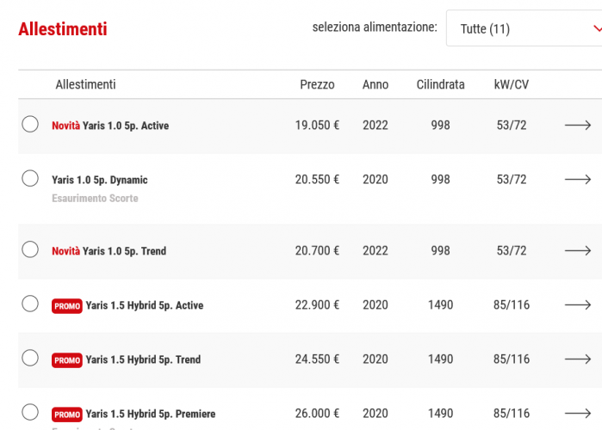Screen dimensions: 602x430
Task: Click PROMO badge on Yaris Hybrid Active
Action: pos(67,306)
